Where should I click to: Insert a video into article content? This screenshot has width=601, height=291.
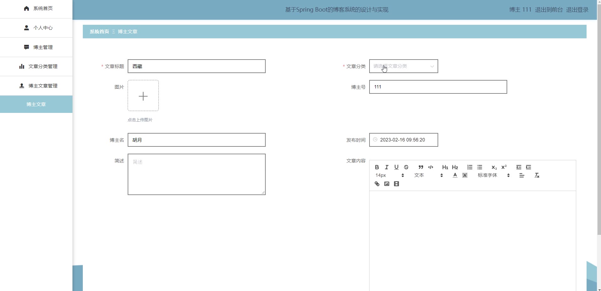[x=396, y=184]
